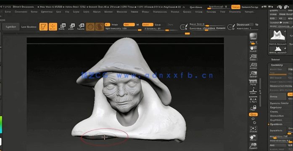Image resolution: width=293 pixels, height=151 pixels.
Task: Select the large current tool thumbnail
Action: pos(278,37)
